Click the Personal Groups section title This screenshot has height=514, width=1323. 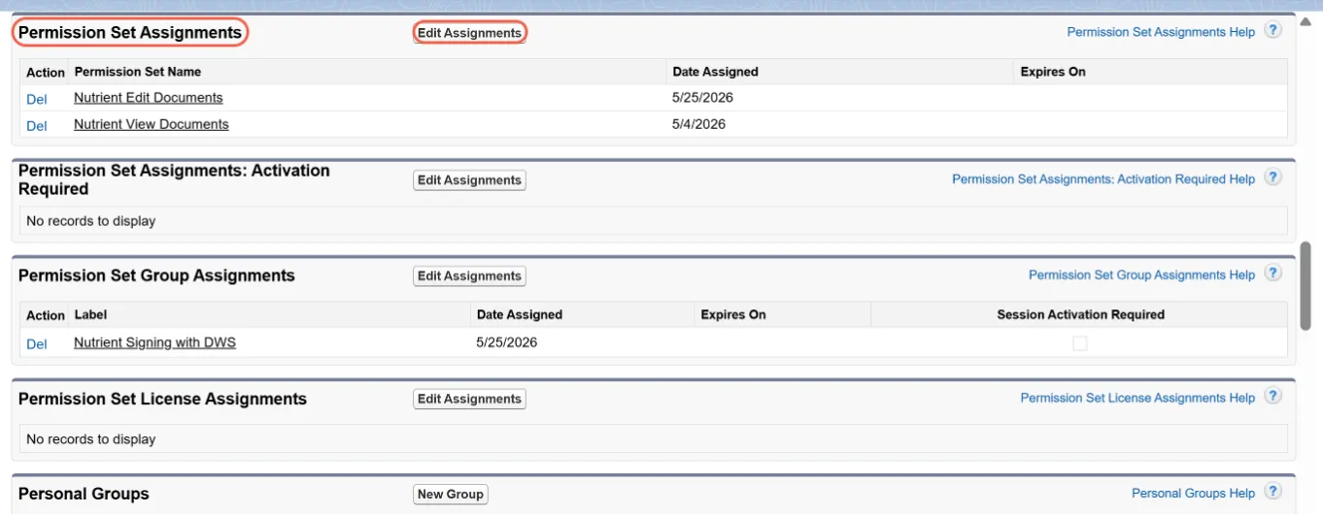click(x=84, y=495)
